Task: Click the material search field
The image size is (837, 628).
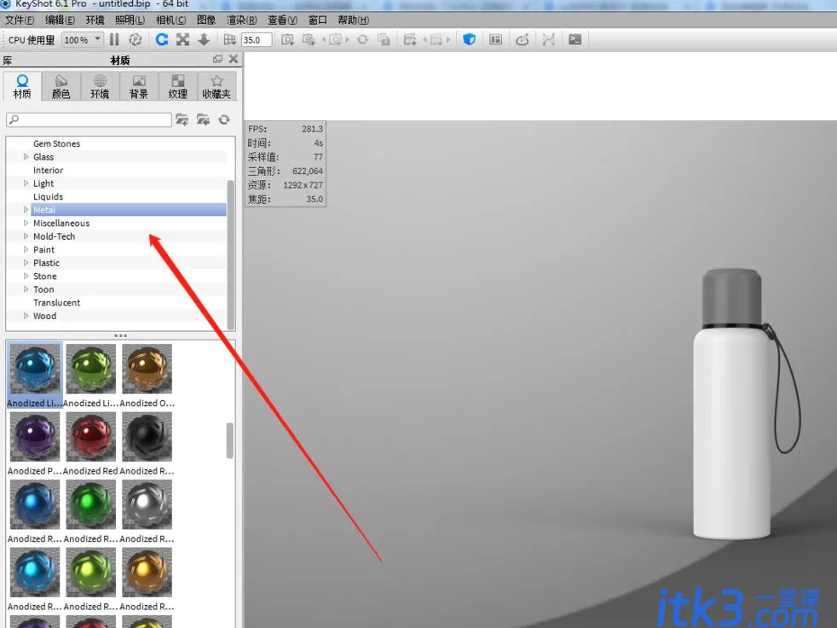Action: pyautogui.click(x=89, y=119)
